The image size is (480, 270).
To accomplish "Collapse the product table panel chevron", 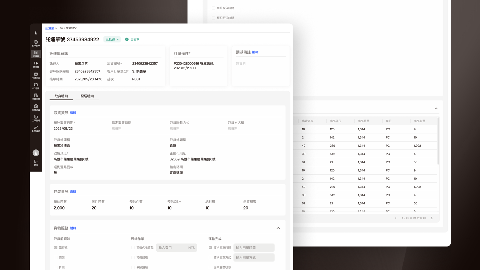I will point(436,108).
